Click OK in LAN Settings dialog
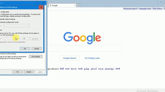 pos(25,49)
